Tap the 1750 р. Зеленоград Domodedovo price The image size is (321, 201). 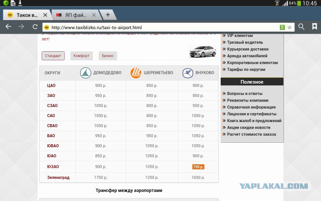(101, 177)
